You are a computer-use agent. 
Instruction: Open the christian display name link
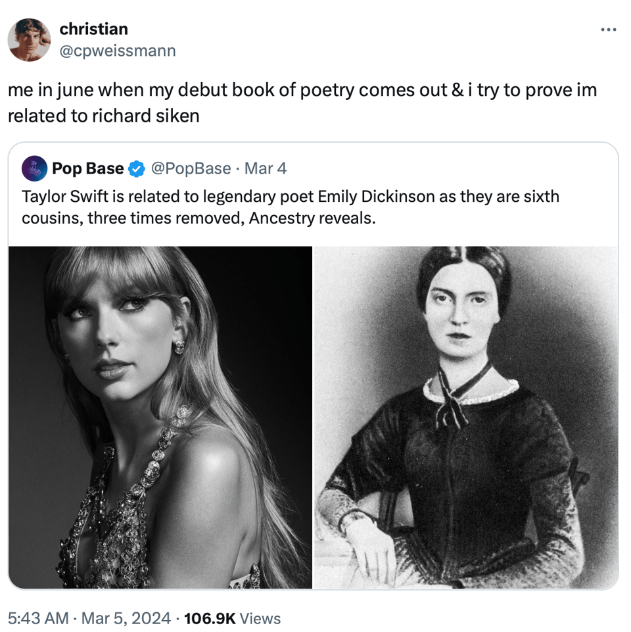(93, 29)
